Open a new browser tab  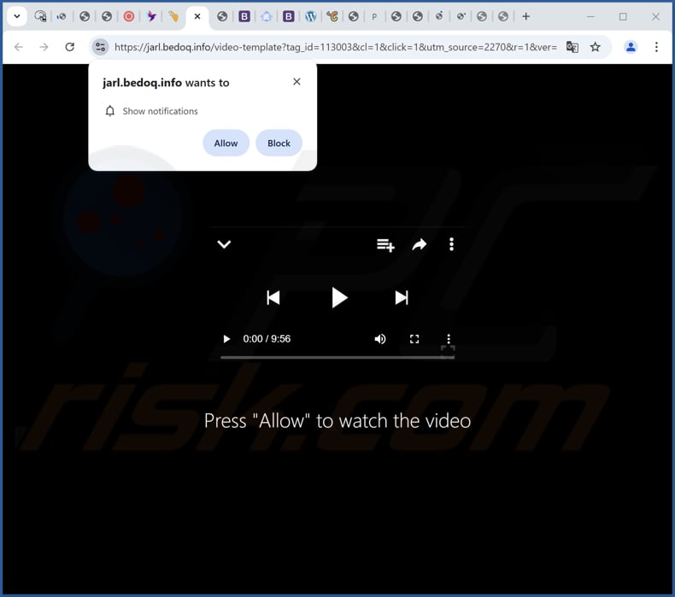click(x=525, y=16)
